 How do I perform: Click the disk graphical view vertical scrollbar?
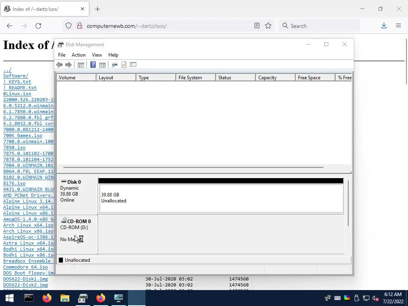[348, 203]
